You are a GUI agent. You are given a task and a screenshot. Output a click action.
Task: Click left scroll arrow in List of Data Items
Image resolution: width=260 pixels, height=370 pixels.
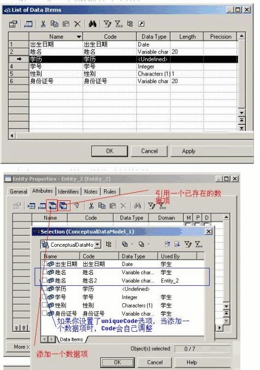12,136
